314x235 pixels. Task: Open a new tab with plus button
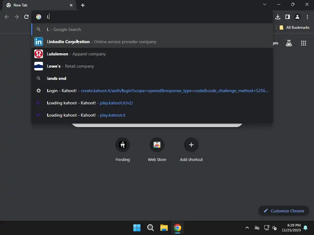83,5
